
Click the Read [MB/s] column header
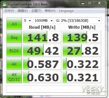click(x=42, y=27)
